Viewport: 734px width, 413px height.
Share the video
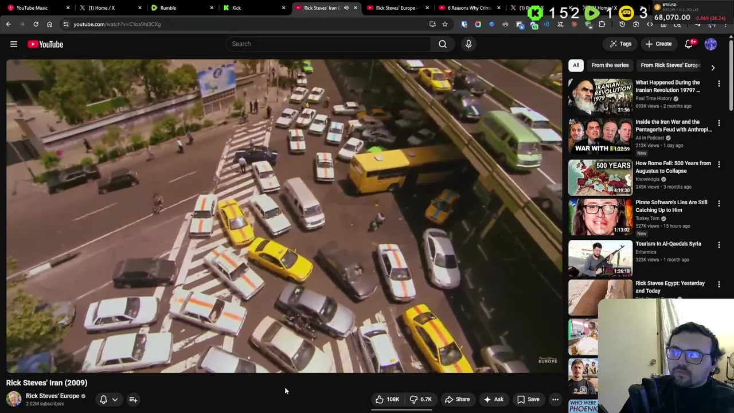[457, 399]
